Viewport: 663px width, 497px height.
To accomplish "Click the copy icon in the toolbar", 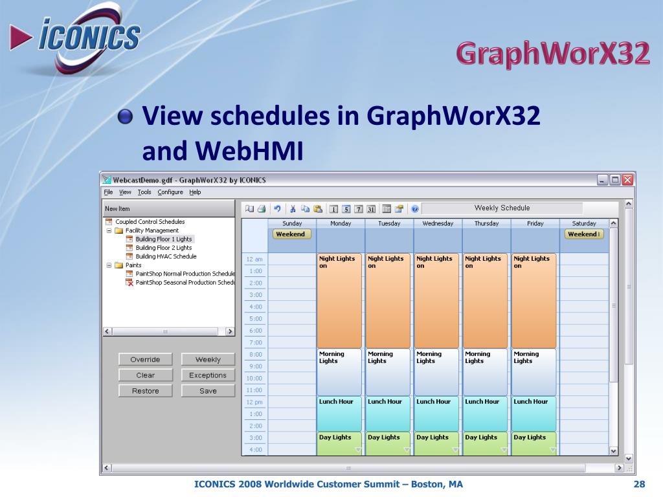I will (x=306, y=209).
